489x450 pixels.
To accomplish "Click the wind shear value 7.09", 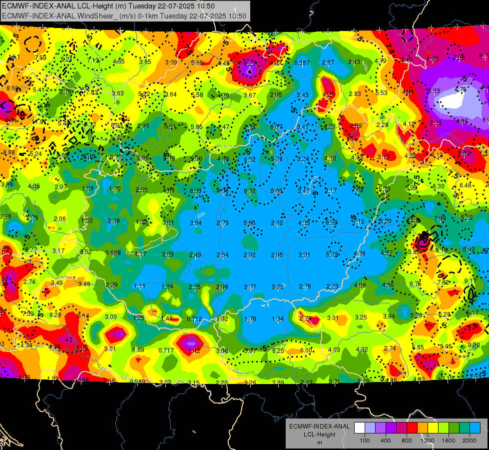I will (28, 313).
